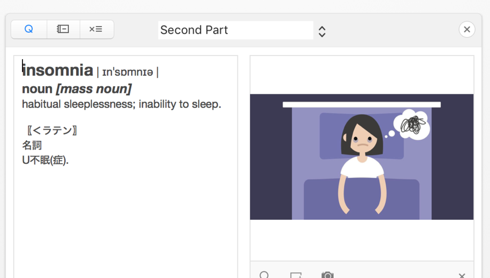Open the Second Part combo box
The height and width of the screenshot is (278, 490).
[x=236, y=30]
